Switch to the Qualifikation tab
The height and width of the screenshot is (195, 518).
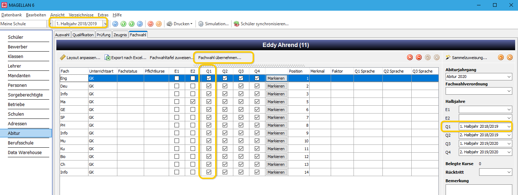pyautogui.click(x=83, y=35)
